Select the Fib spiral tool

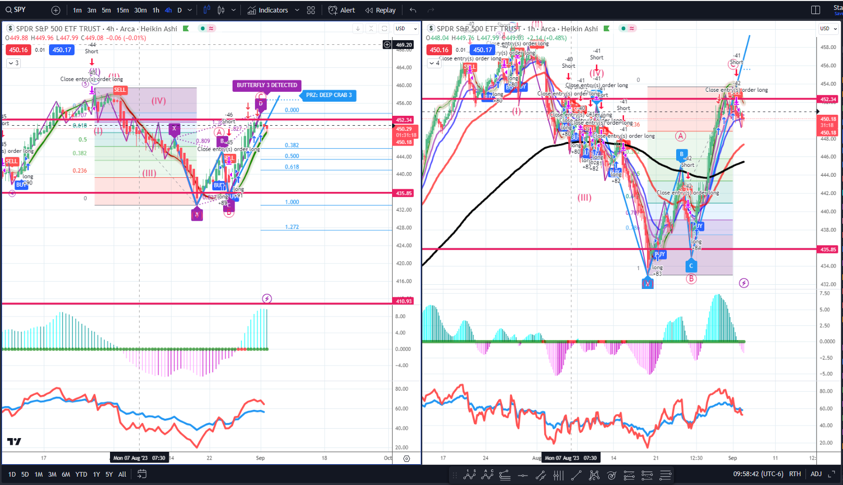click(x=612, y=475)
